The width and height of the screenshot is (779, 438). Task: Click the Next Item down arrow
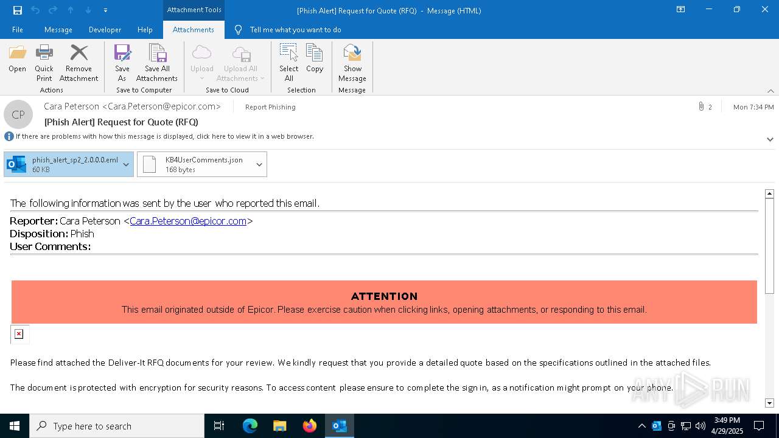pos(88,10)
